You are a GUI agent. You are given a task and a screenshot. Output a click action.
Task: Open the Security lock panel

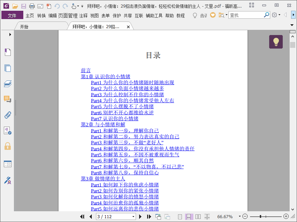coord(8,146)
